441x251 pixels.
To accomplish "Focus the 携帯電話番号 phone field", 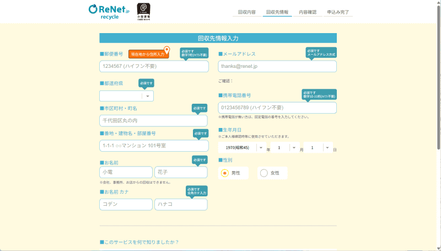I will [x=277, y=108].
